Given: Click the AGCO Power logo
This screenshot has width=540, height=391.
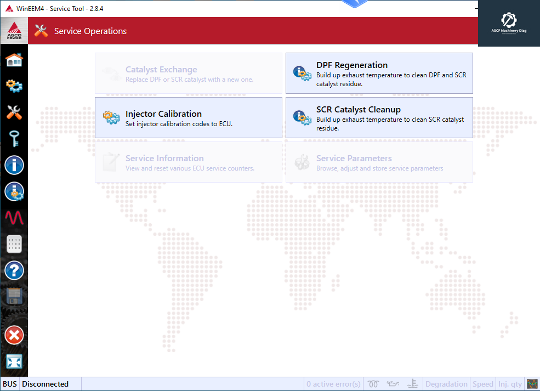Looking at the screenshot, I should tap(14, 31).
